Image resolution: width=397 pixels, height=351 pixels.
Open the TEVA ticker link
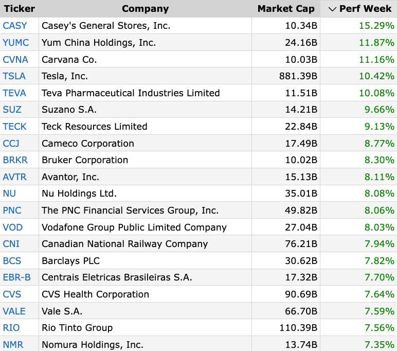tap(14, 93)
